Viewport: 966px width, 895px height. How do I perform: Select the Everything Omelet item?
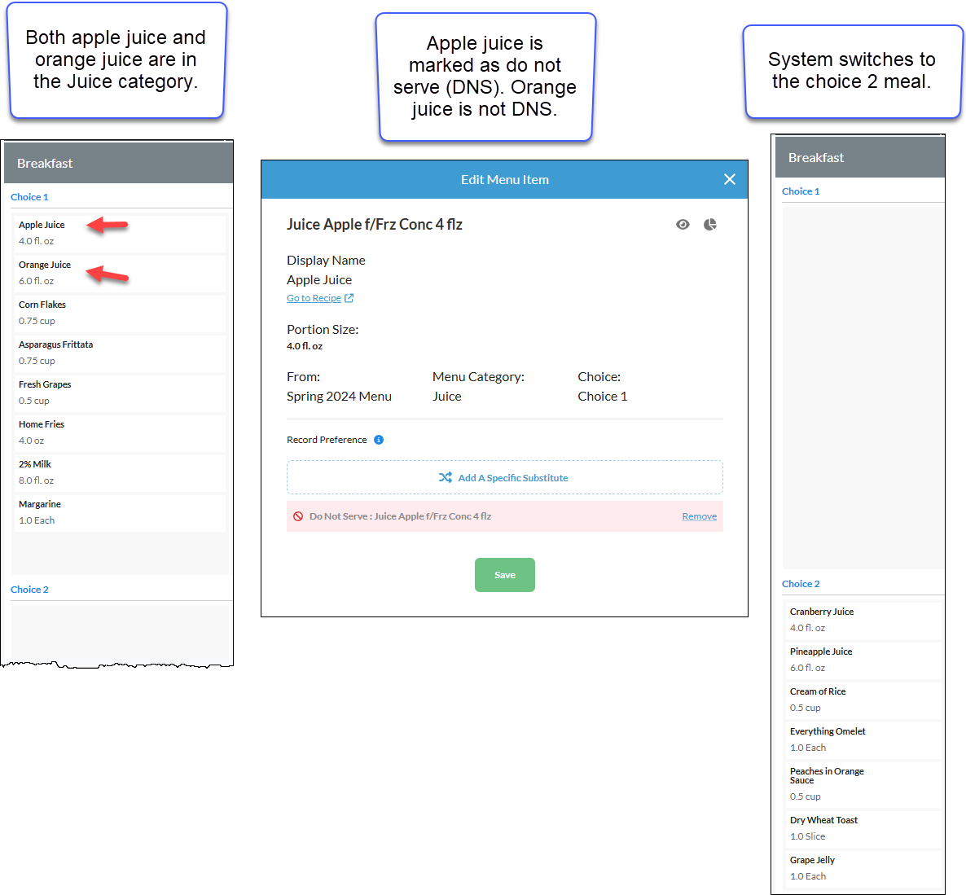coord(863,739)
